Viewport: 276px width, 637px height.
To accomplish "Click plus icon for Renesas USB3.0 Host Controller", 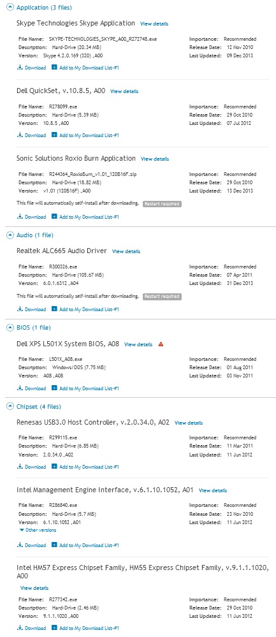I will 54,467.
